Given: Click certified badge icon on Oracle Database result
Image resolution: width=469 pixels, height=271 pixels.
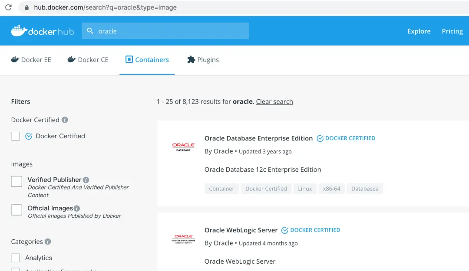Looking at the screenshot, I should pyautogui.click(x=320, y=138).
